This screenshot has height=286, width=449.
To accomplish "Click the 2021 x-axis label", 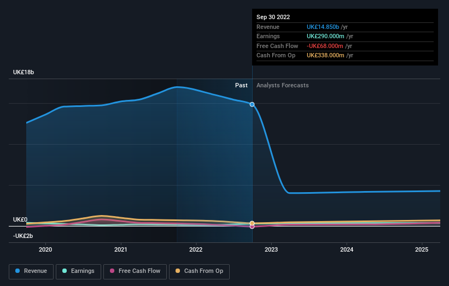I will pyautogui.click(x=121, y=250).
